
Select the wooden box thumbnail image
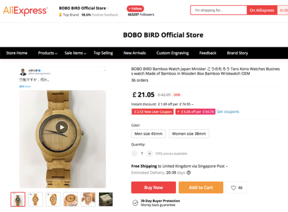pyautogui.click(x=105, y=199)
